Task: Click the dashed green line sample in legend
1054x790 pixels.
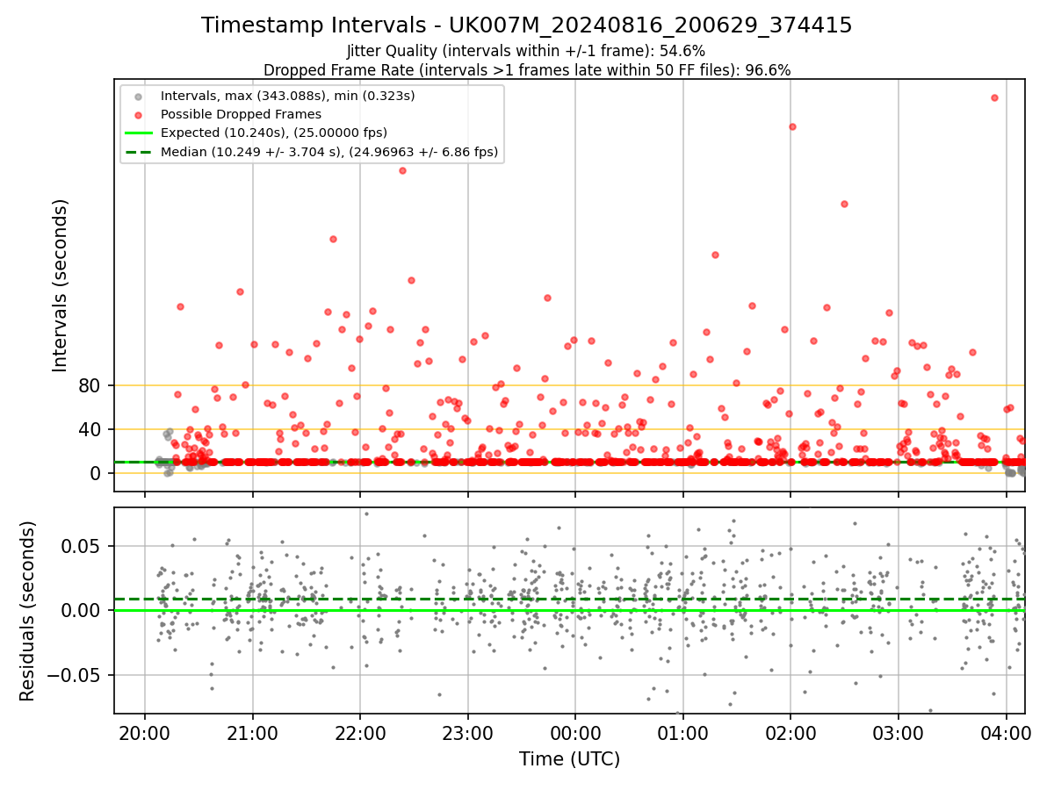Action: coord(140,153)
